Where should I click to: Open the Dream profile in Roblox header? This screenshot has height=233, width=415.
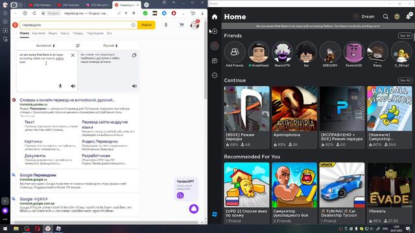(x=364, y=17)
